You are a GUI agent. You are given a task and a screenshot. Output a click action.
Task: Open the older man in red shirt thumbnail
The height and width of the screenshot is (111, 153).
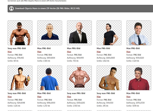coord(139,78)
